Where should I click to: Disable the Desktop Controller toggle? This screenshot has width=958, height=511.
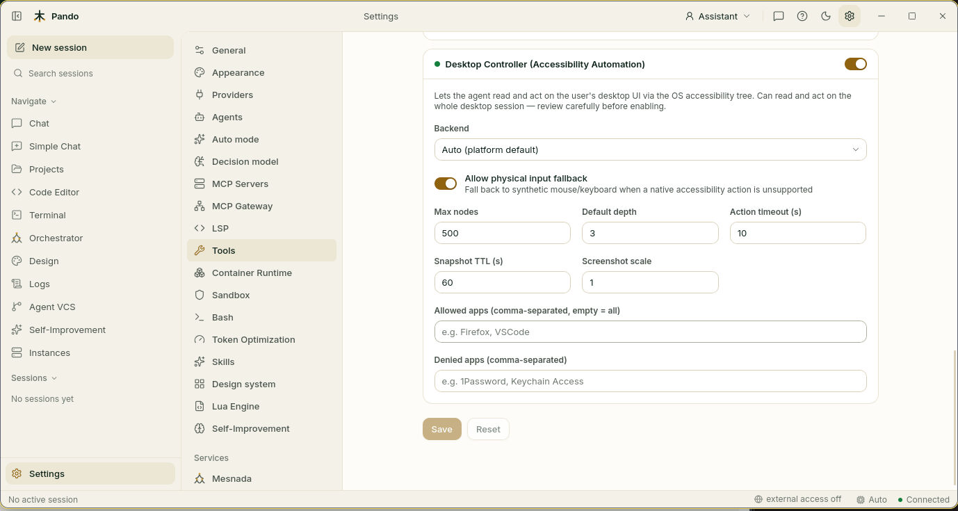(856, 64)
